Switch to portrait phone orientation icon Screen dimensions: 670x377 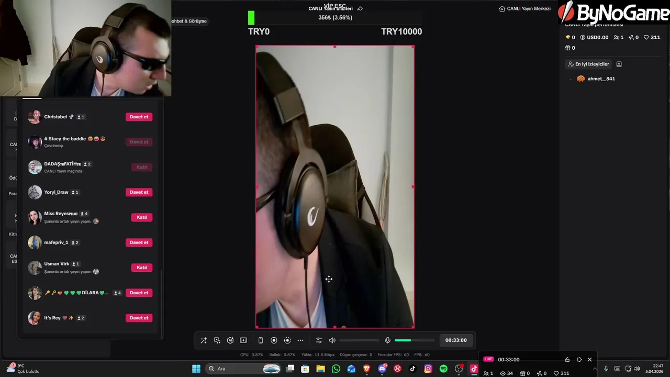pos(261,340)
